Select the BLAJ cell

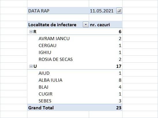(58, 87)
